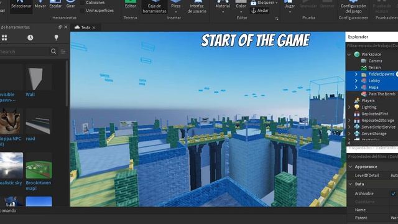Viewport: 398px width, 224px height.
Task: Click the Parent property row
Action: coord(372,218)
